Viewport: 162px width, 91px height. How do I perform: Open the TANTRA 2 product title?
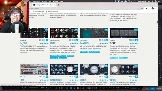tap(113, 43)
